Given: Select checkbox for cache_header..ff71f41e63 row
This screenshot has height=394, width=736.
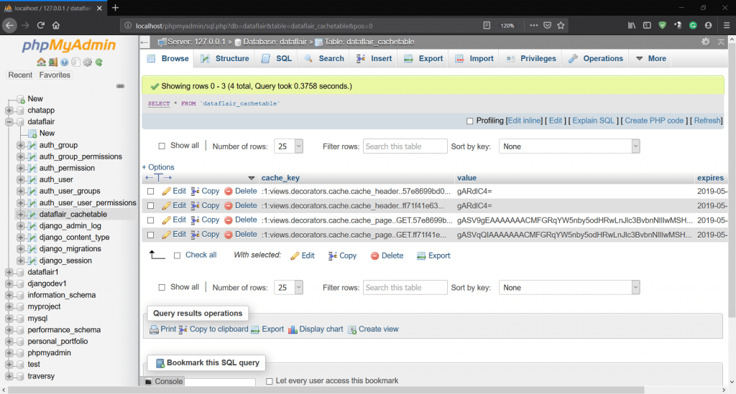Looking at the screenshot, I should [x=151, y=206].
